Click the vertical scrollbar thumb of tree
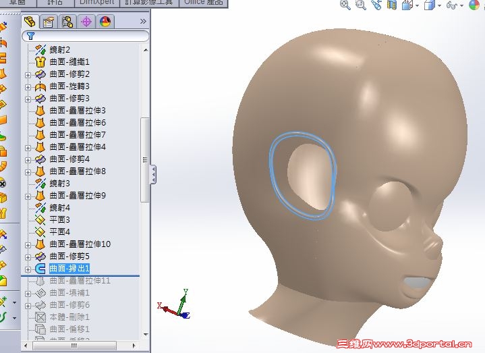This screenshot has width=485, height=353. coord(145,160)
